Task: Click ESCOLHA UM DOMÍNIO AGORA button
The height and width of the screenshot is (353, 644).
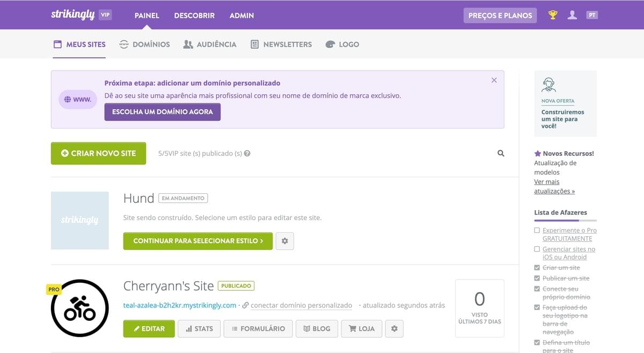Action: [163, 112]
